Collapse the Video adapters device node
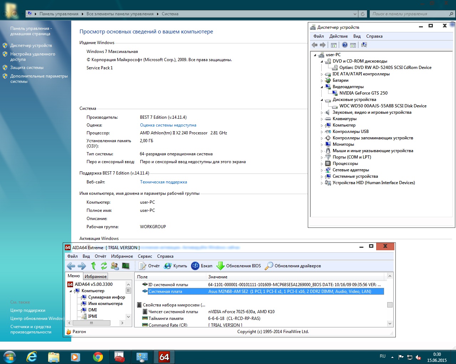 [x=322, y=87]
